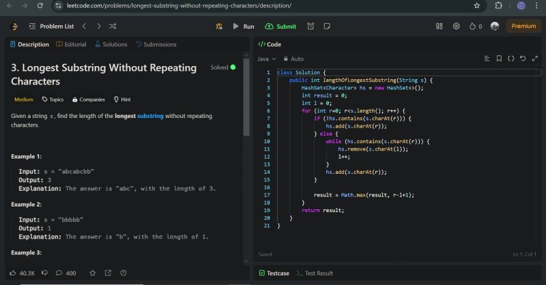Open the timer alarm clock icon
Screen dimensions: 546x285
pyautogui.click(x=311, y=26)
